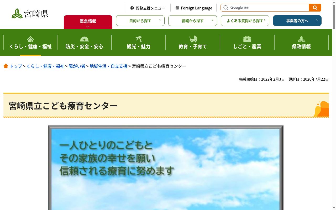Click the prefecture emblem icon above 県政情報
336x210 pixels.
301,39
